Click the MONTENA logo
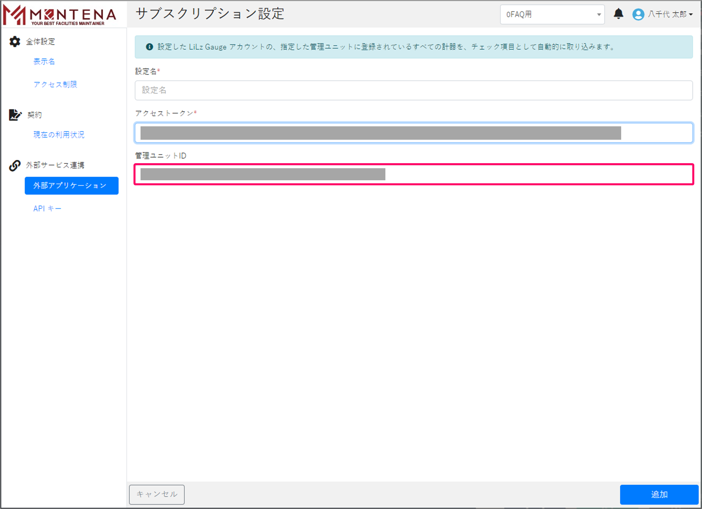The height and width of the screenshot is (509, 702). pyautogui.click(x=60, y=15)
